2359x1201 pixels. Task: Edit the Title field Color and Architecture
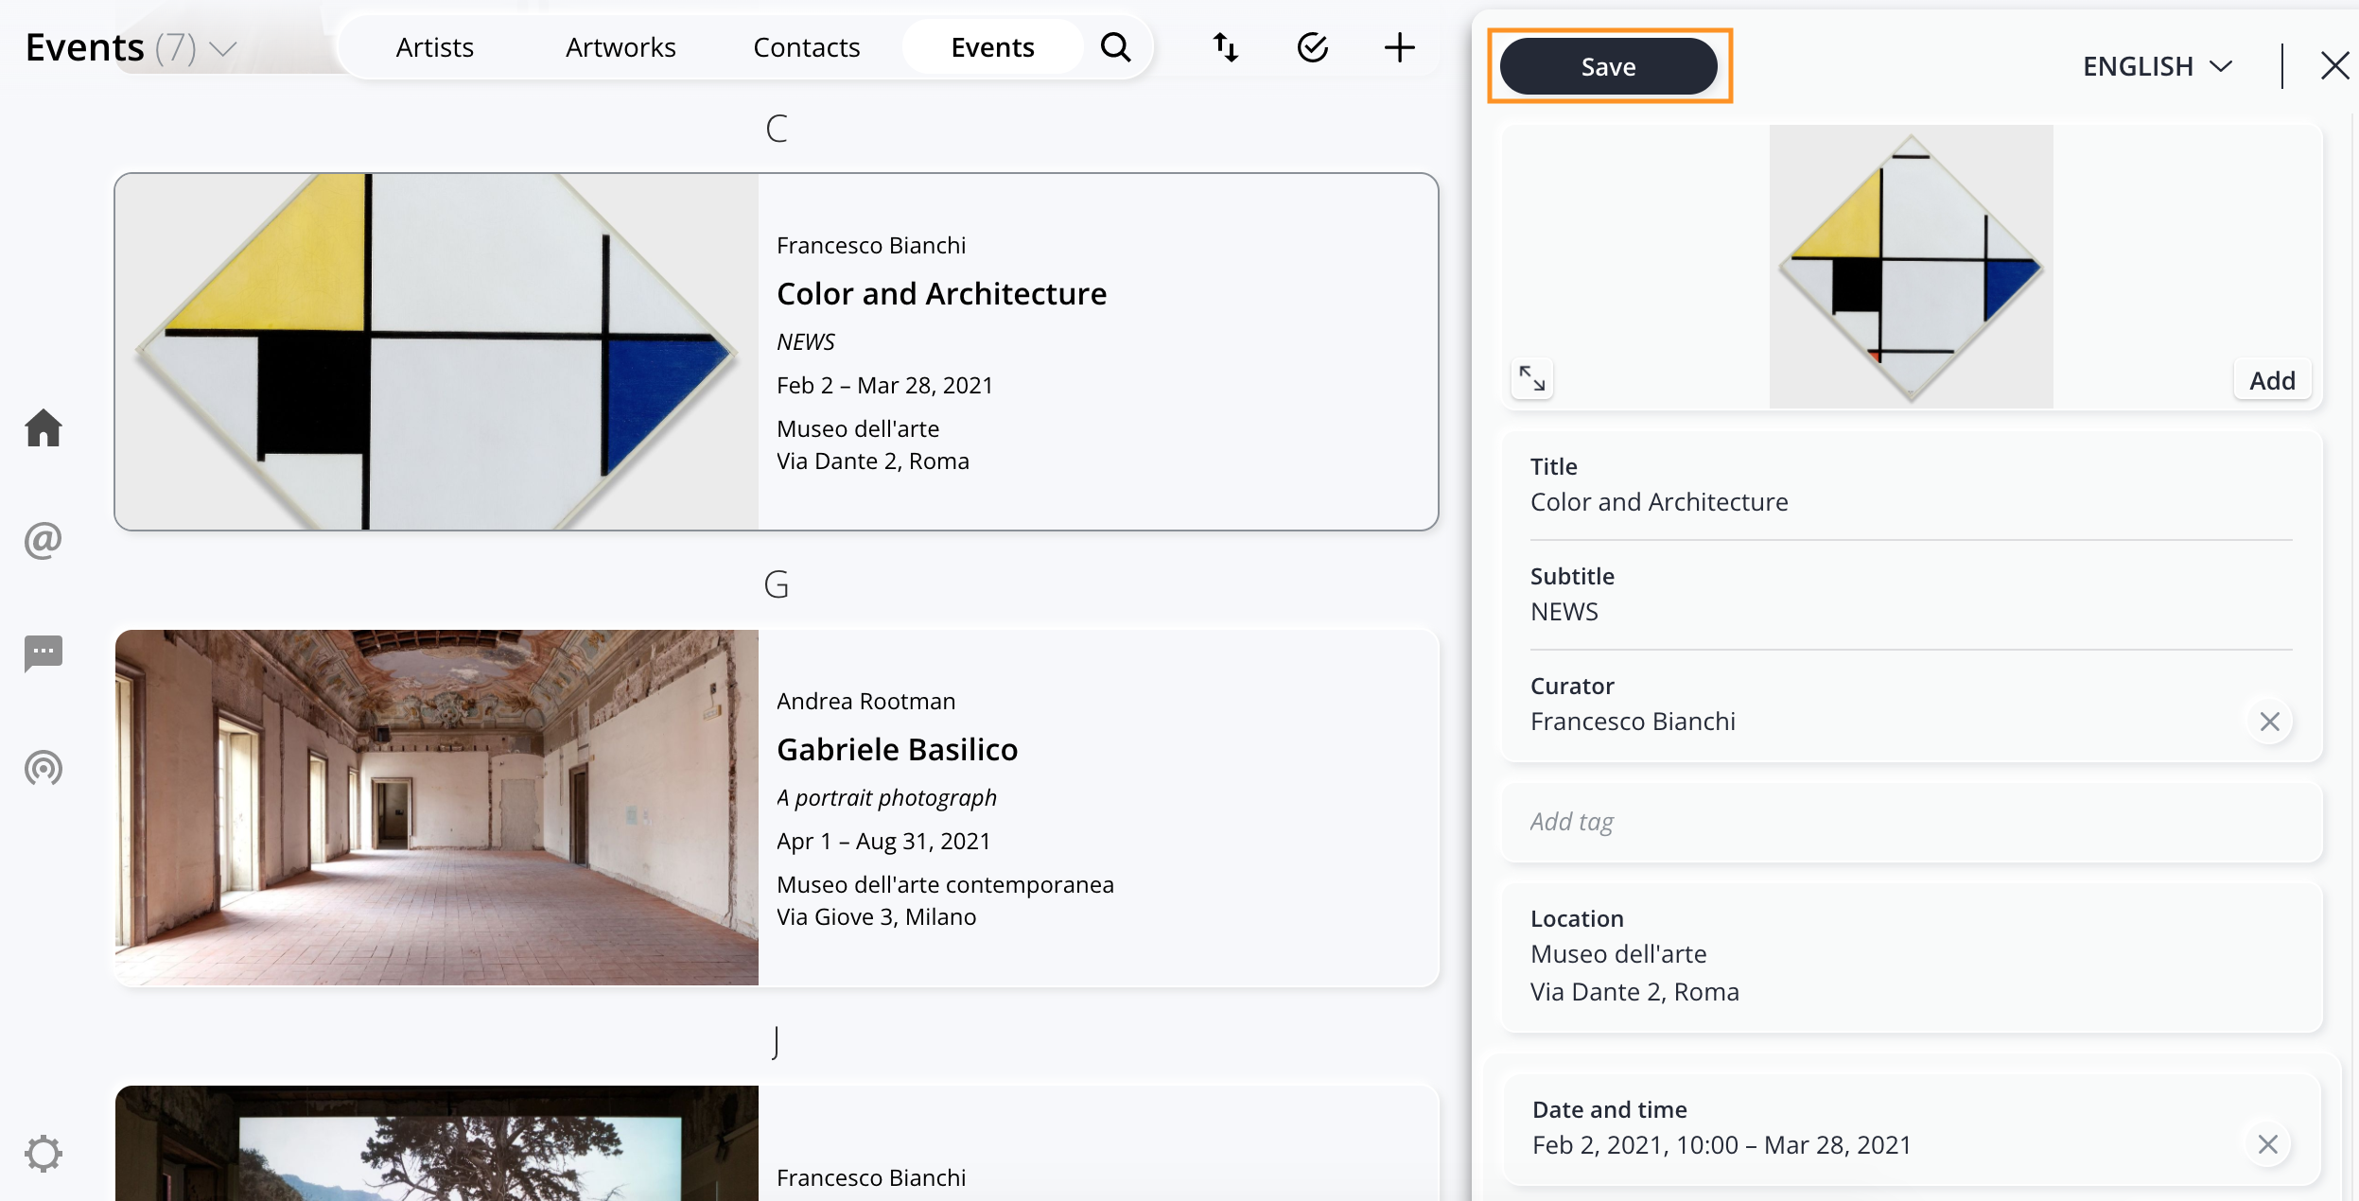tap(1911, 485)
